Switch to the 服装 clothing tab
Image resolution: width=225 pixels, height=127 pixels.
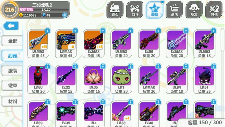[12, 71]
